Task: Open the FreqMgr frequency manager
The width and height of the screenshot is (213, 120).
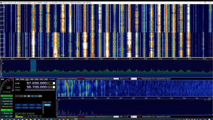Action: [x=52, y=79]
